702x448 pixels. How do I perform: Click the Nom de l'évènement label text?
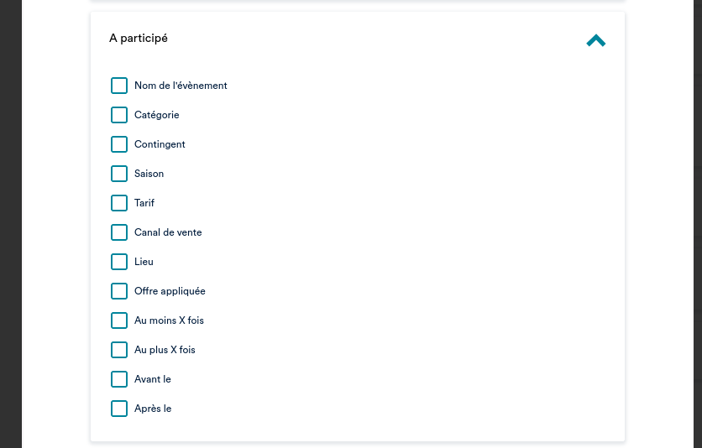pyautogui.click(x=181, y=86)
